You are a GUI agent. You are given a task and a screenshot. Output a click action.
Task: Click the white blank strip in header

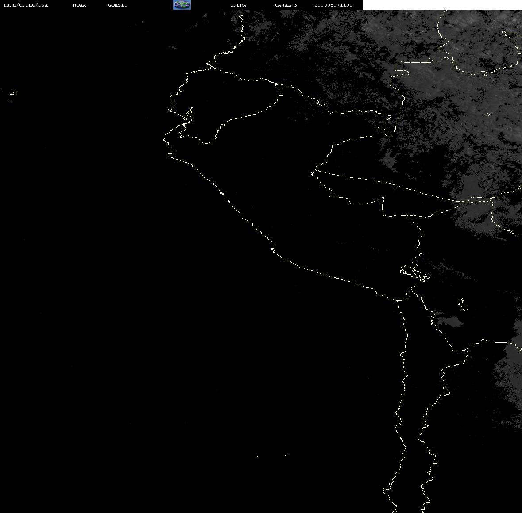pos(442,5)
